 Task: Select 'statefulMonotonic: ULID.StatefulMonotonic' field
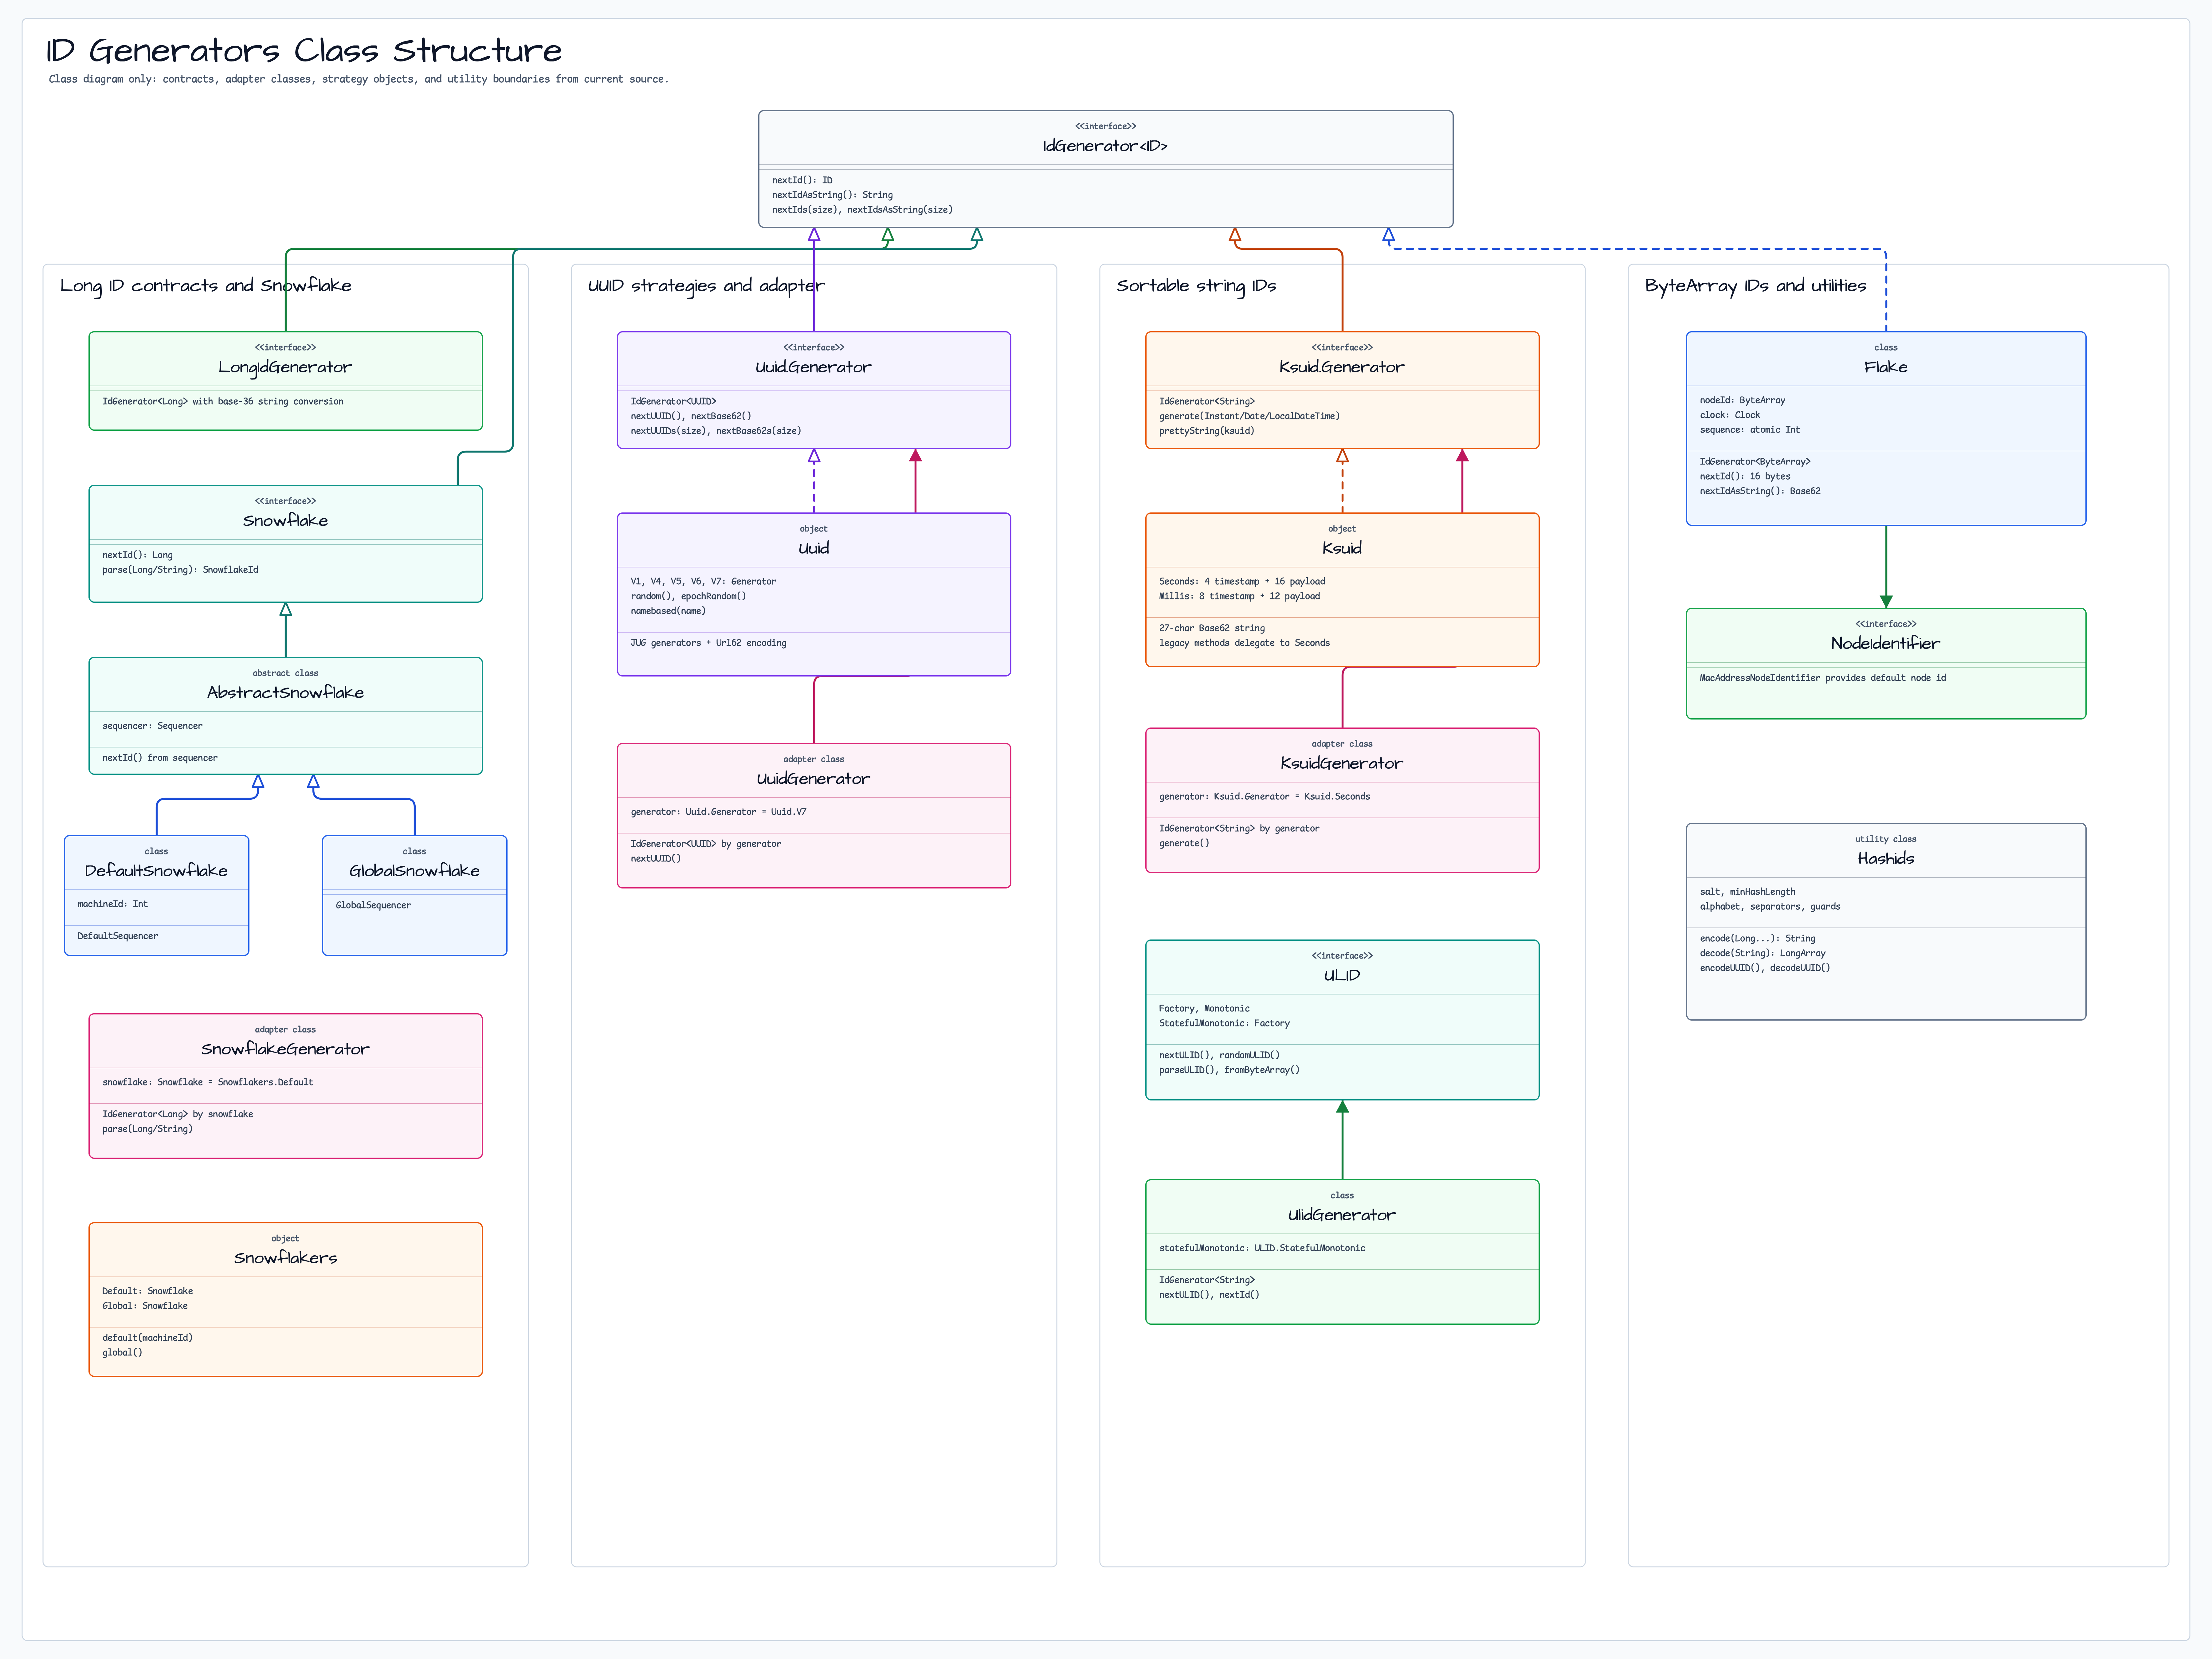[x=1262, y=1248]
